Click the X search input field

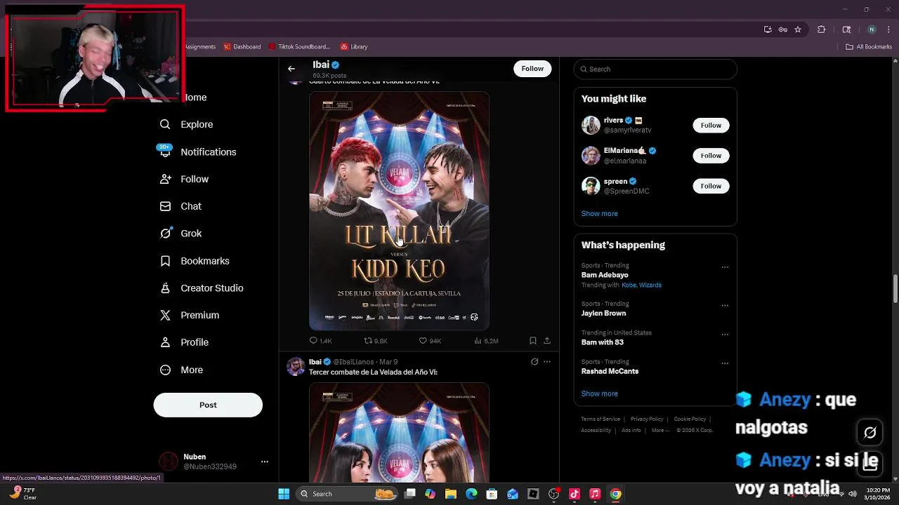pos(655,69)
